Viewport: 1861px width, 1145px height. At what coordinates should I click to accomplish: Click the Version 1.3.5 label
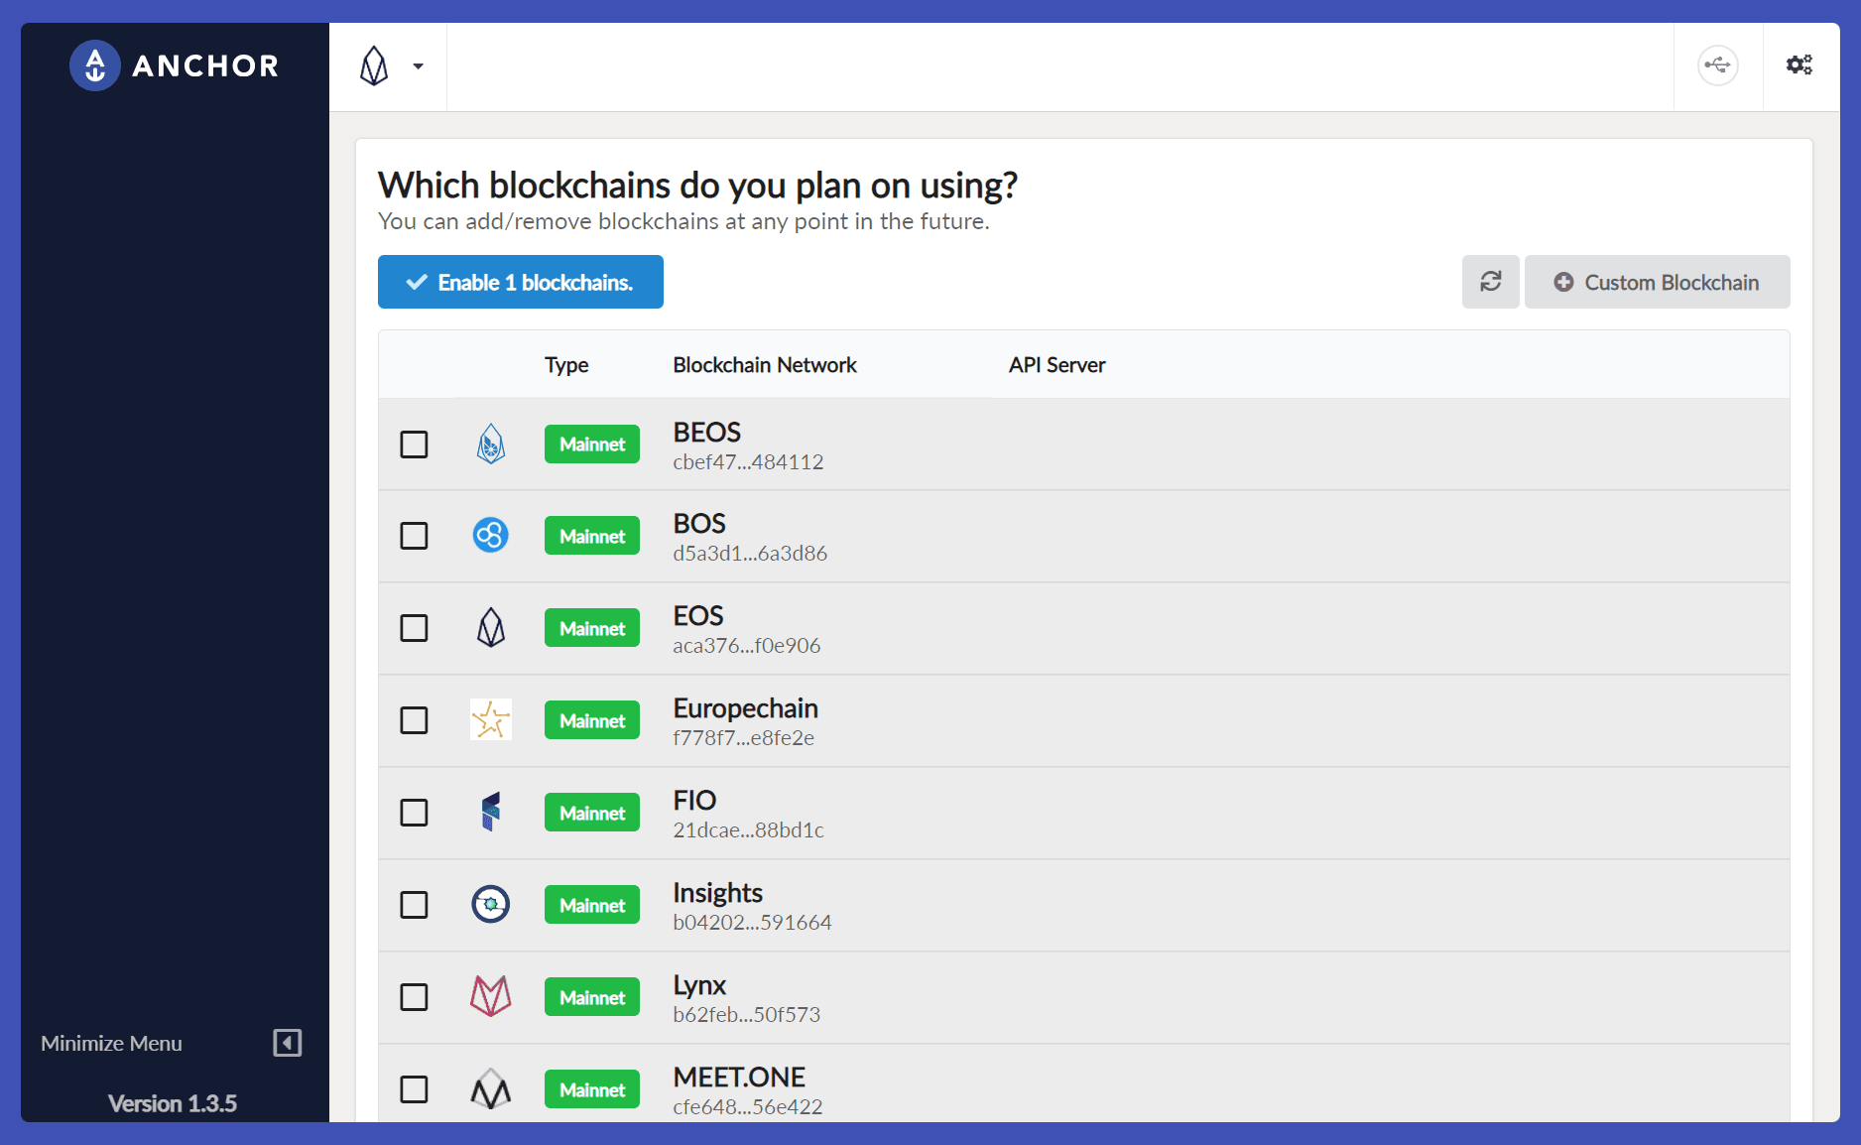[173, 1103]
